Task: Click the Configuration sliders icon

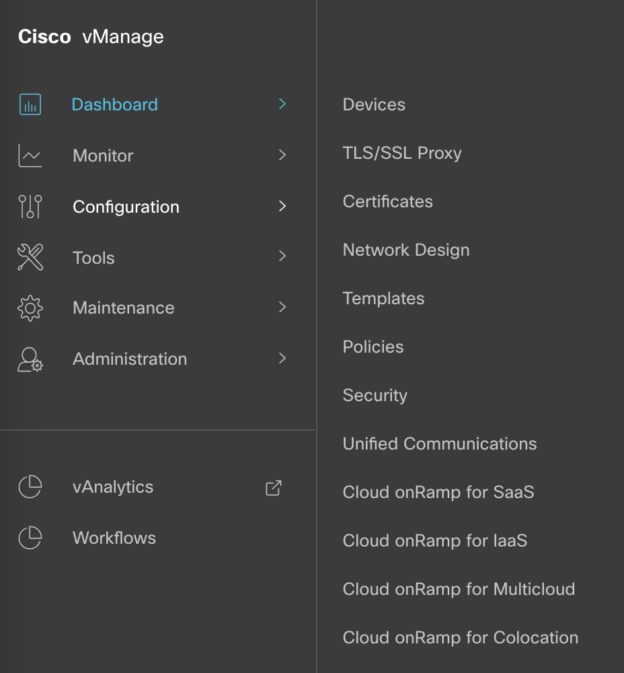Action: (x=30, y=207)
